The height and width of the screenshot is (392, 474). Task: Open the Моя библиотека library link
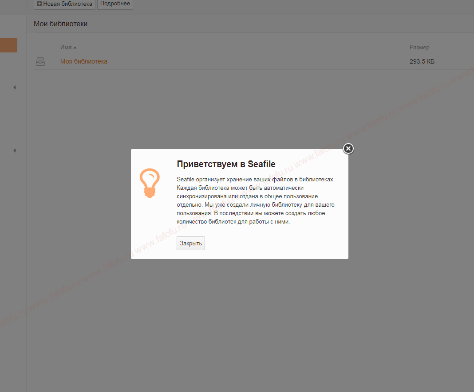pyautogui.click(x=84, y=61)
